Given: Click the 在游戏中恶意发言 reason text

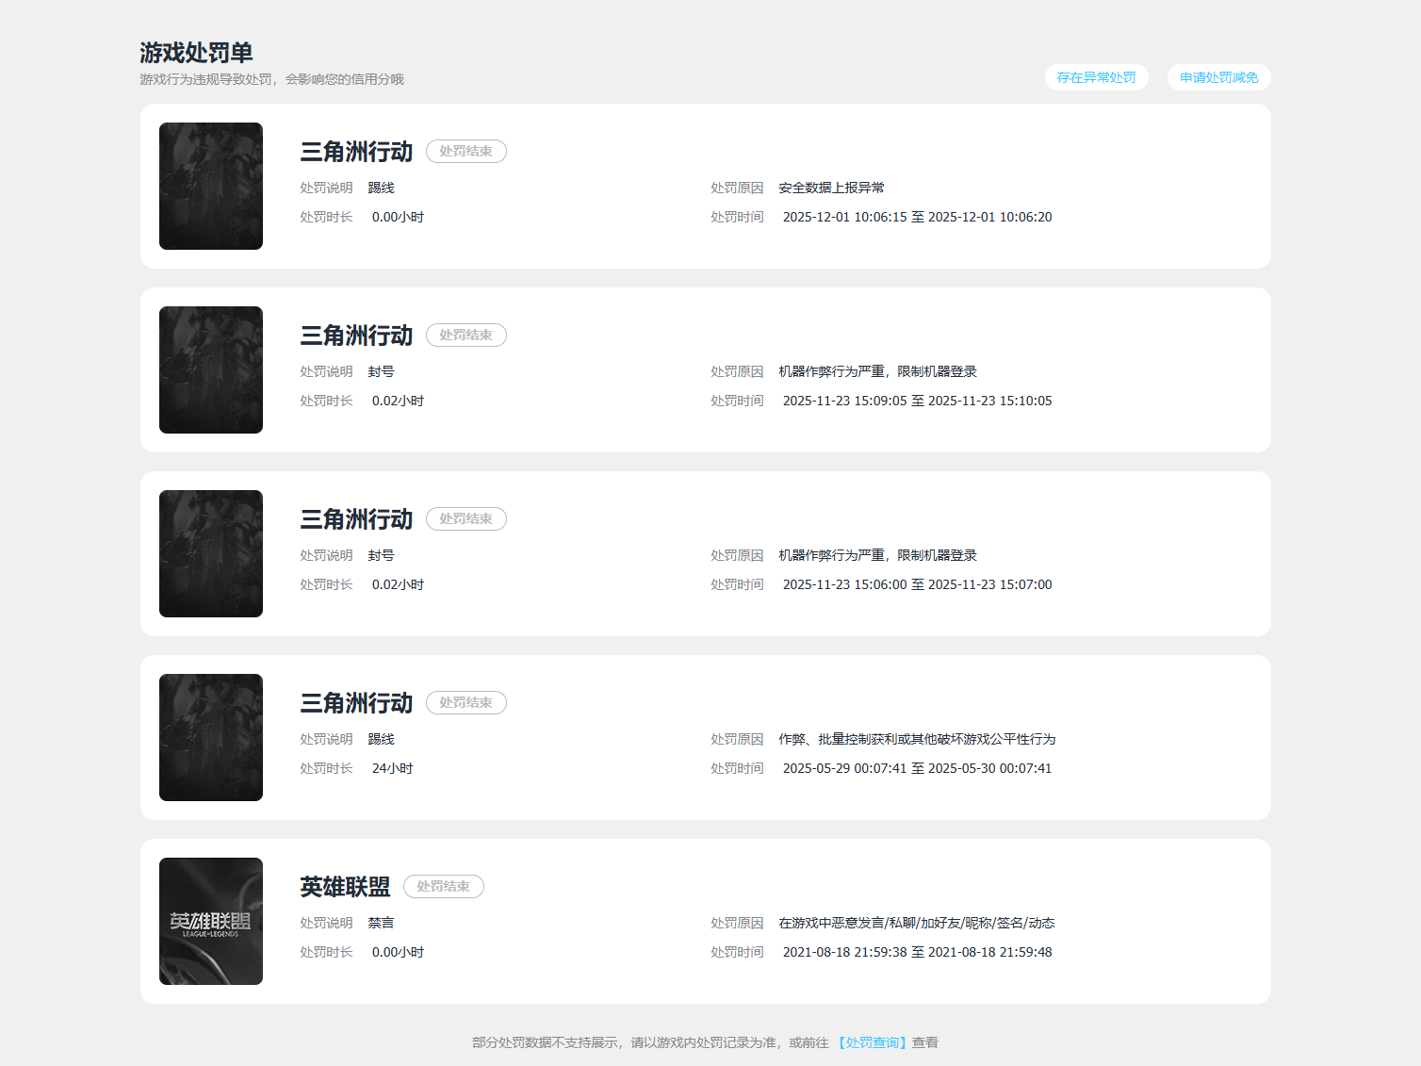Looking at the screenshot, I should click(916, 923).
